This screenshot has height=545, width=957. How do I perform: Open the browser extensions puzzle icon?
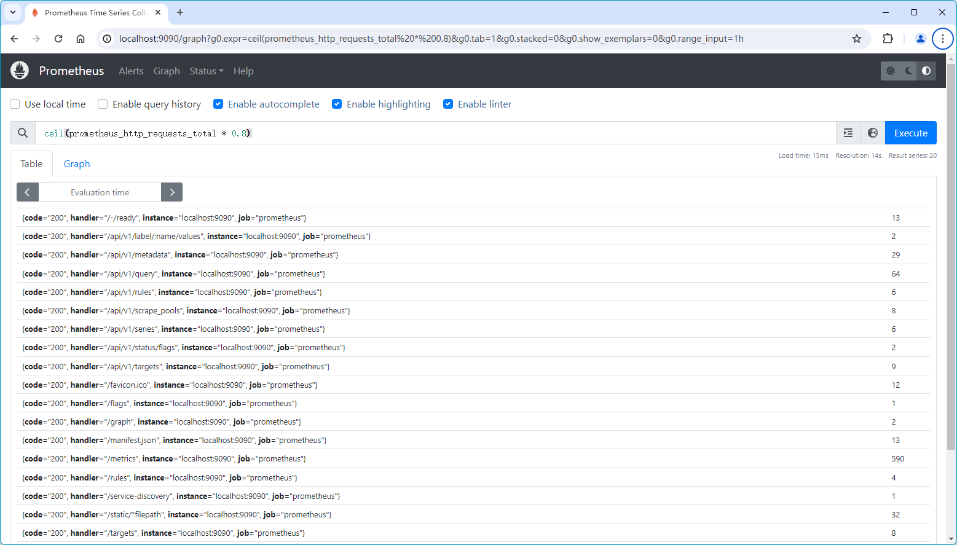tap(888, 39)
